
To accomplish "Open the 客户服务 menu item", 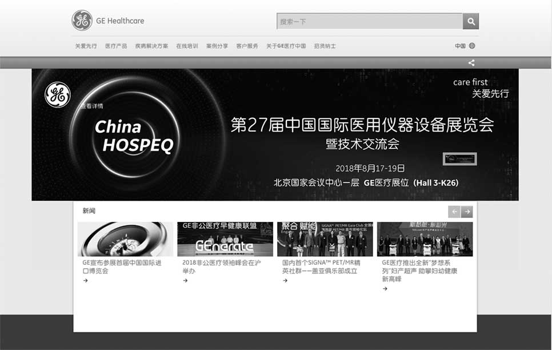I will 247,46.
